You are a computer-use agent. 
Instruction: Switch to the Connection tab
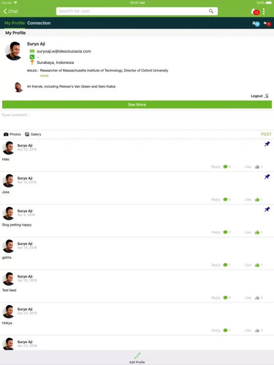click(39, 23)
